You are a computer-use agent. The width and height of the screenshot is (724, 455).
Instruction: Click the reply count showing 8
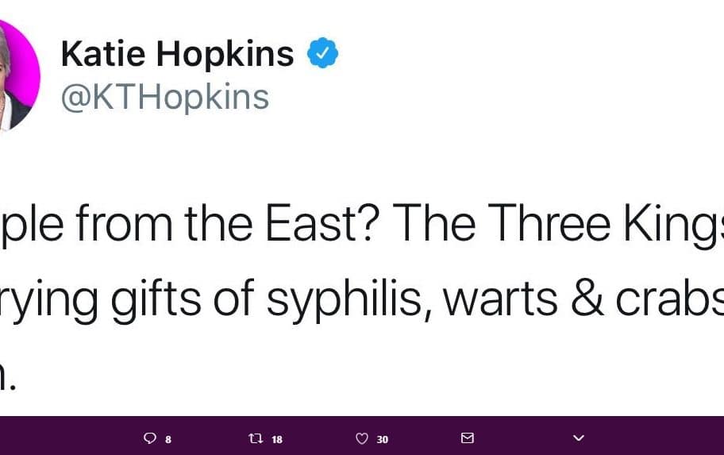click(x=168, y=439)
